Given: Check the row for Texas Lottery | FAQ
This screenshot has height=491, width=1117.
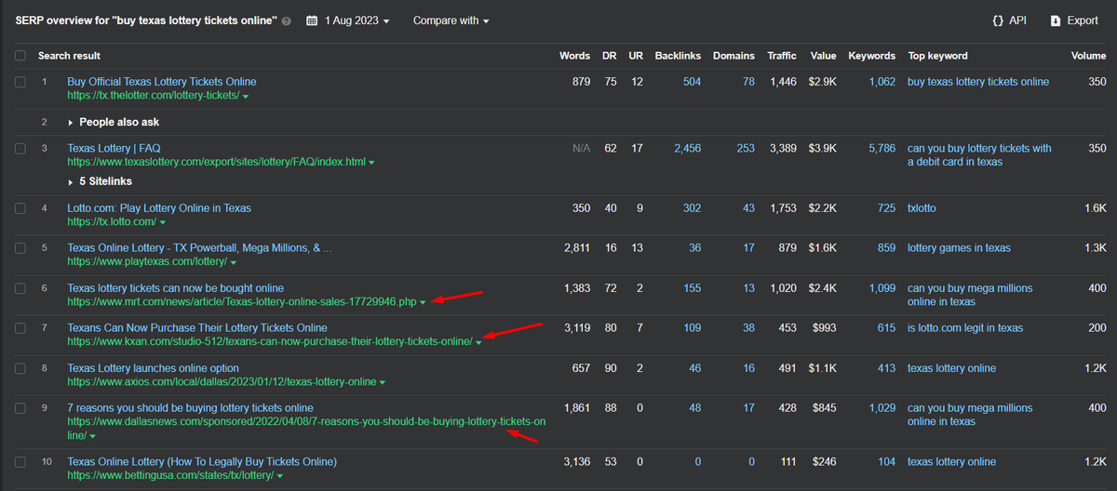Looking at the screenshot, I should point(20,148).
